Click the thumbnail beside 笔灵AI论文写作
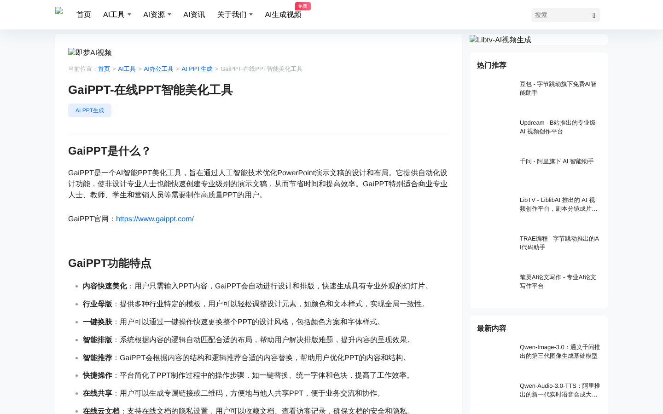The width and height of the screenshot is (663, 414). (495, 285)
